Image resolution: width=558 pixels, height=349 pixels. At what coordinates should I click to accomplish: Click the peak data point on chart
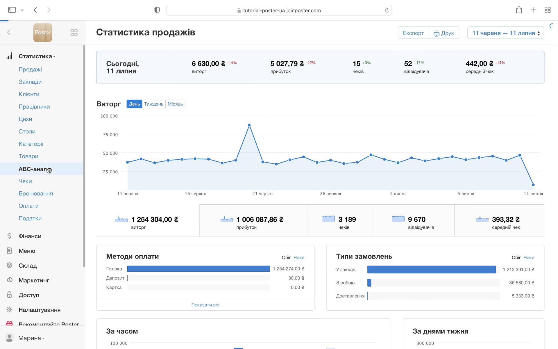click(249, 125)
